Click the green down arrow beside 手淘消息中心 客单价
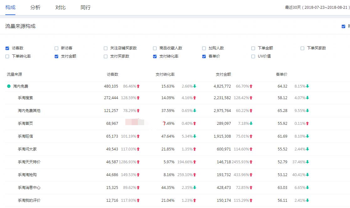 click(x=308, y=187)
